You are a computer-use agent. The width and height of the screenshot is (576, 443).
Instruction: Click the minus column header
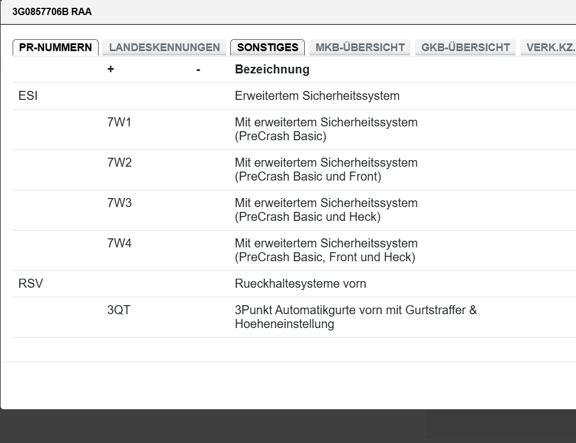pos(198,69)
